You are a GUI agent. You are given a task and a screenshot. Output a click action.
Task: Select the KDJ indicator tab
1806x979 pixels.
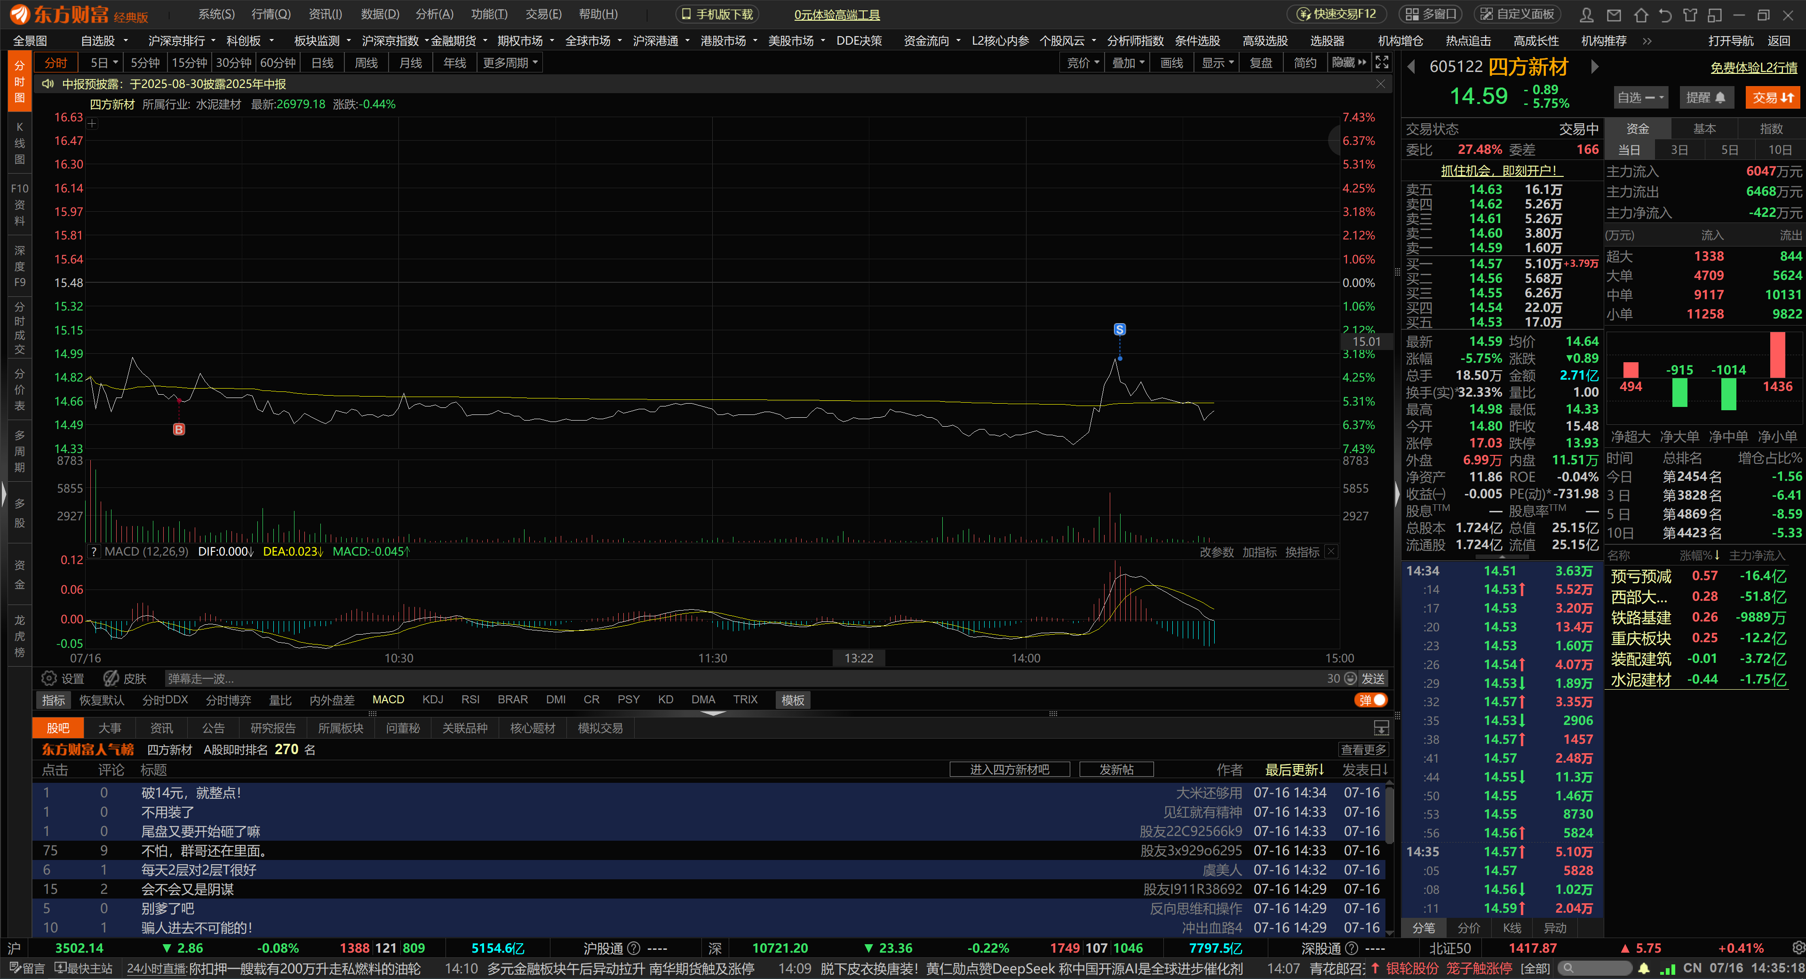click(433, 699)
